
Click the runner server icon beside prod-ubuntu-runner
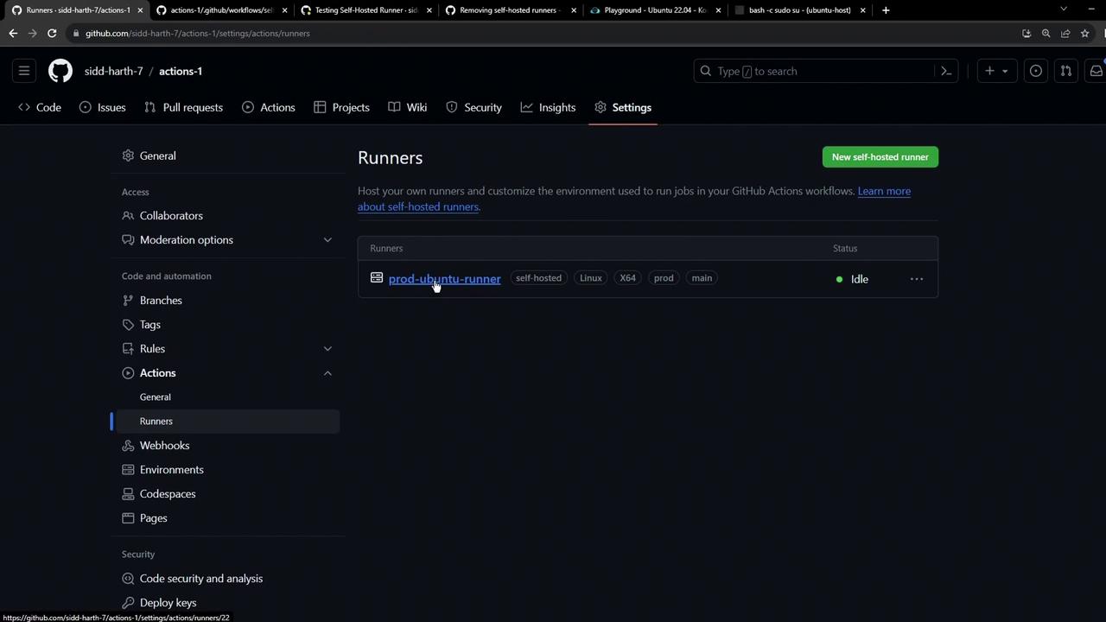tap(377, 278)
